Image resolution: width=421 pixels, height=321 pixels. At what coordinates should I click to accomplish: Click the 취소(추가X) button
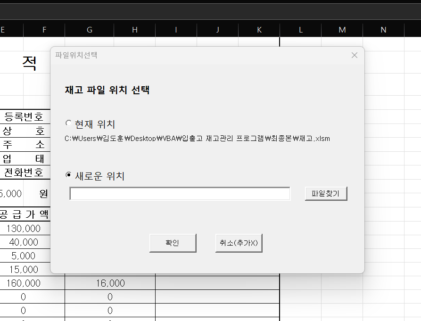[x=239, y=243]
